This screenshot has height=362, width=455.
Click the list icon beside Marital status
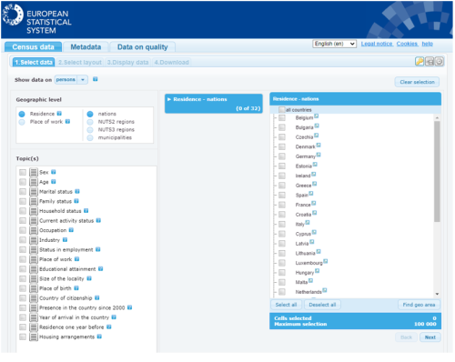coord(34,192)
